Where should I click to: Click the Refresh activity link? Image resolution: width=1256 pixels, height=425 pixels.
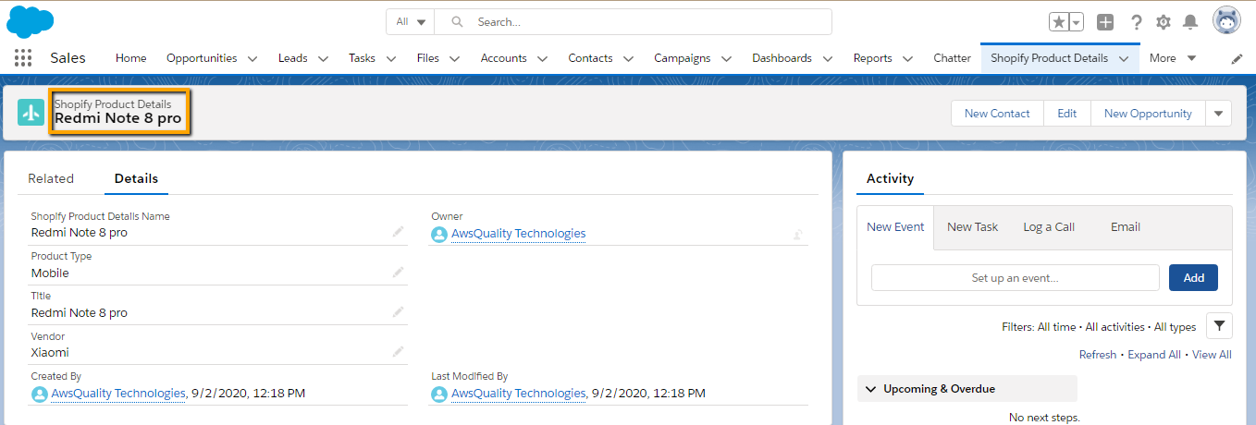pos(1098,355)
